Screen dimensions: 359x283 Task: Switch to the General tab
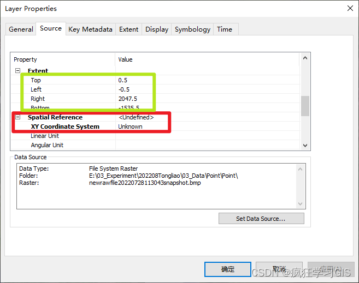[x=21, y=29]
